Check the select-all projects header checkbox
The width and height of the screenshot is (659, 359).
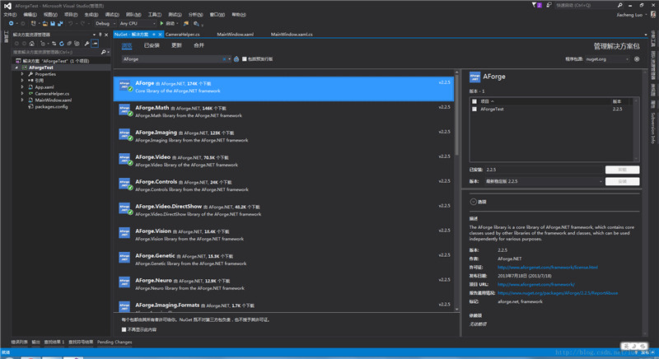(474, 101)
